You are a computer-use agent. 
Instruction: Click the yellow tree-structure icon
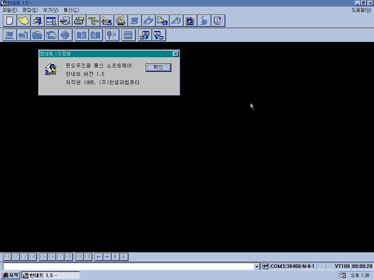93,21
